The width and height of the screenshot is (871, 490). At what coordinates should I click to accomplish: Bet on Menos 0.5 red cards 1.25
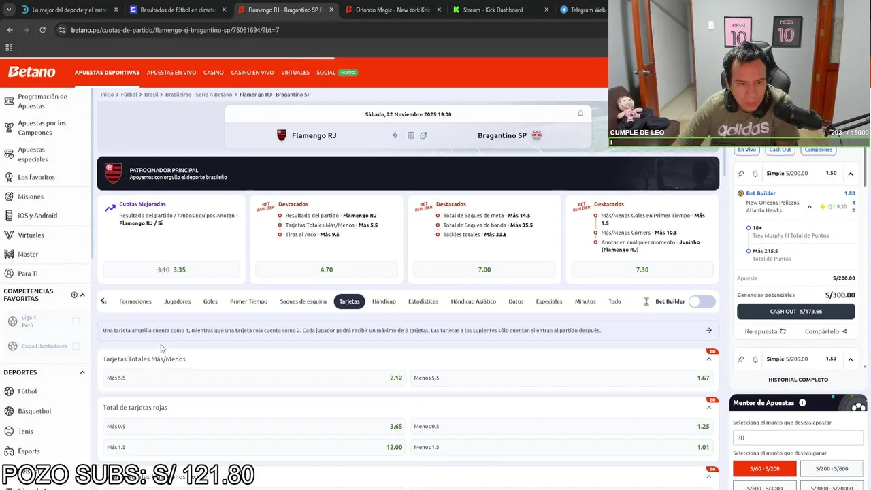pyautogui.click(x=561, y=427)
